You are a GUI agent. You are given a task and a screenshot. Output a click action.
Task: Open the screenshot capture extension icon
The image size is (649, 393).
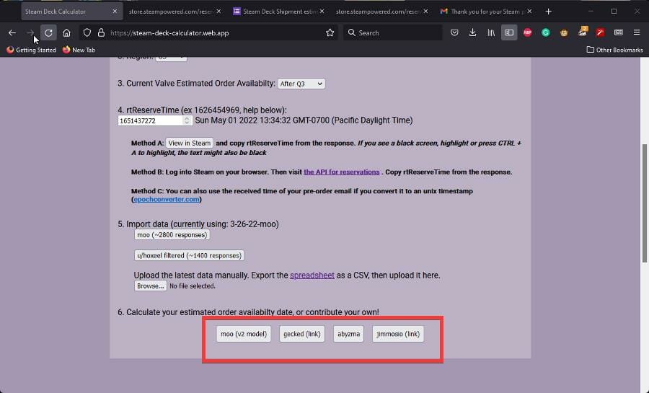[x=619, y=32]
